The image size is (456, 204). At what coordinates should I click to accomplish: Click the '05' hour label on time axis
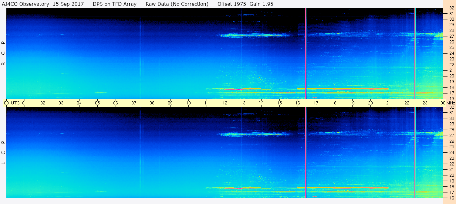tap(97, 103)
